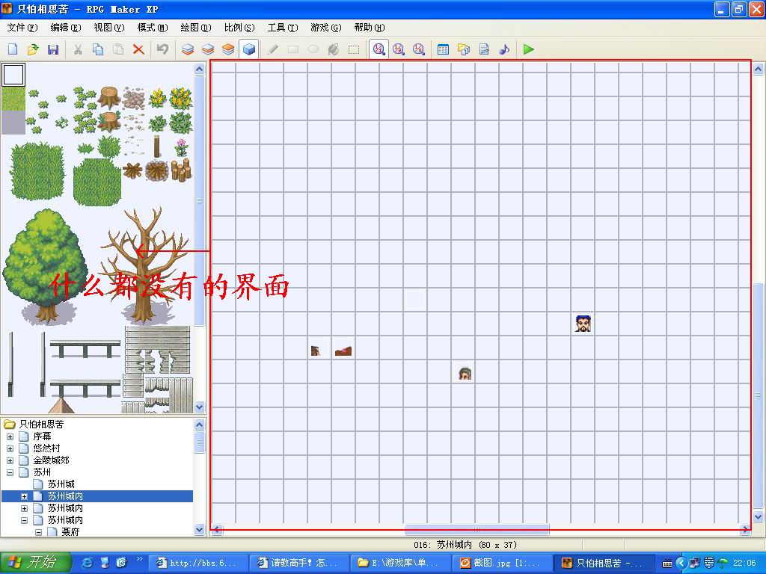Create a new project with the blank page icon
This screenshot has width=766, height=574.
(x=13, y=49)
